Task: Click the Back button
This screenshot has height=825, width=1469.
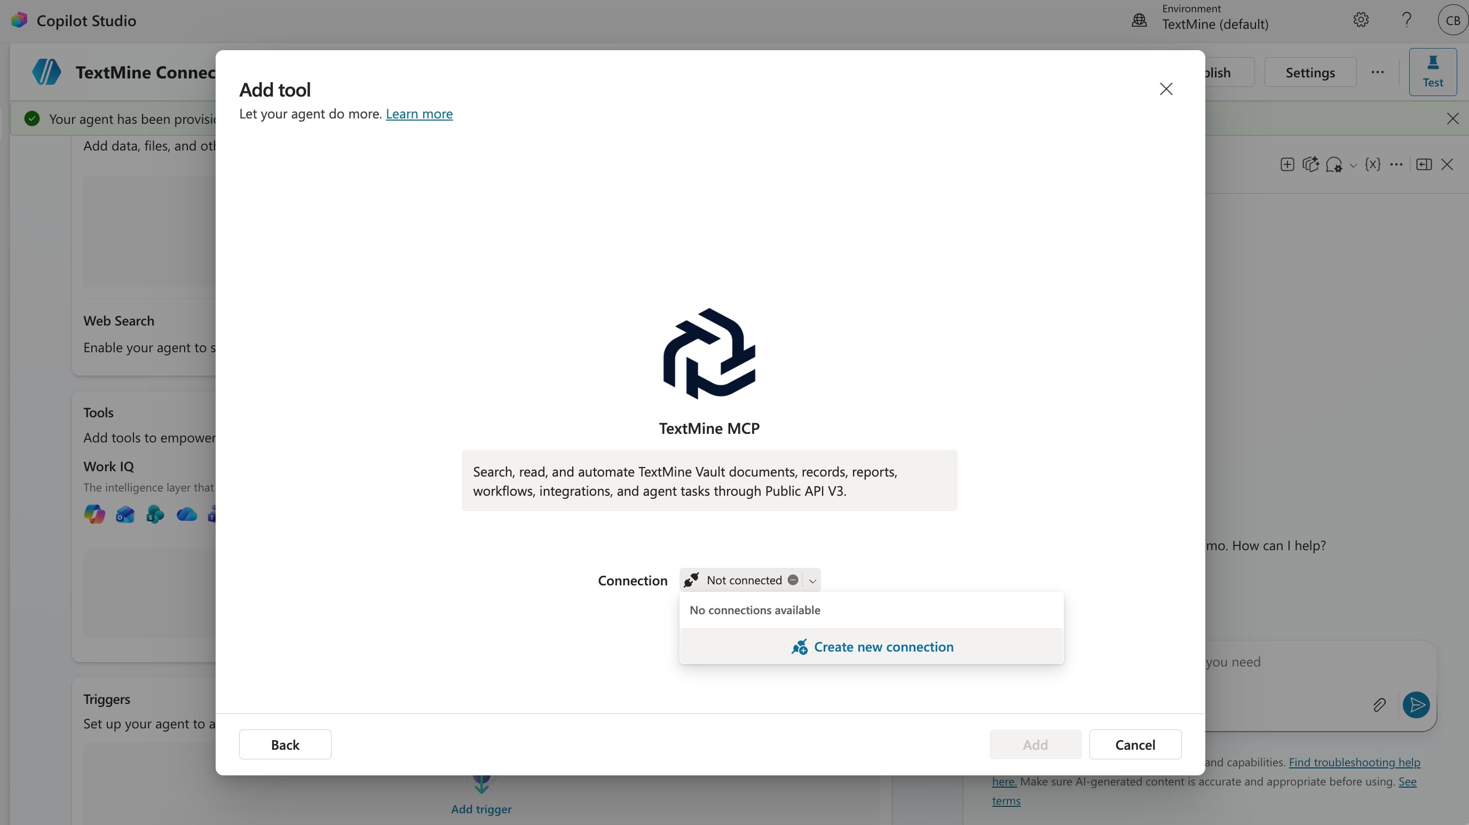Action: coord(285,744)
